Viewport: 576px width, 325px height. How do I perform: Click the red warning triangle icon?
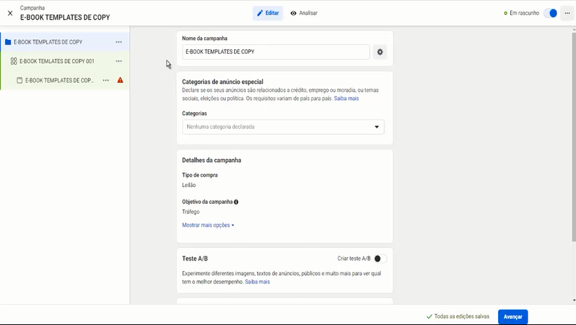click(x=121, y=81)
